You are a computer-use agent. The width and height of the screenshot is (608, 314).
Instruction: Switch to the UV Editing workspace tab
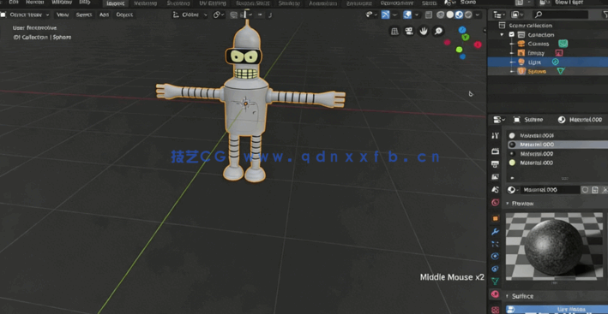[214, 3]
